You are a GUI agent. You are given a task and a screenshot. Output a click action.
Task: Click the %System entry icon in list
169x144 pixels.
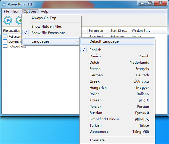[x=5, y=36]
